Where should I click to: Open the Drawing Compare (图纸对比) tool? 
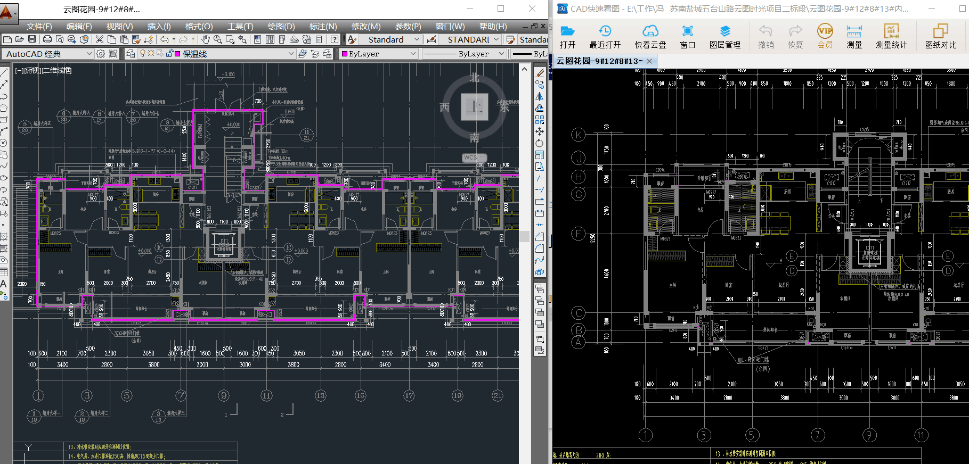pyautogui.click(x=940, y=36)
